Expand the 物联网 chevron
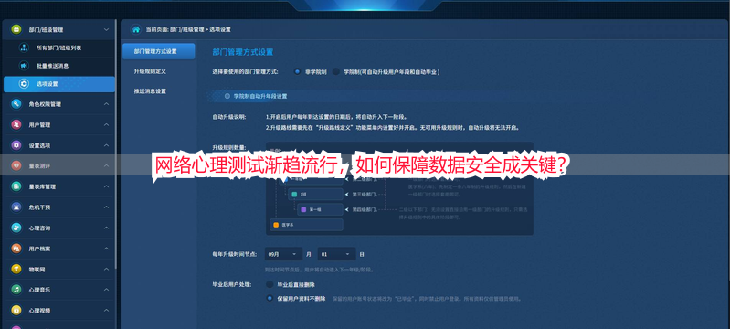 pos(106,270)
